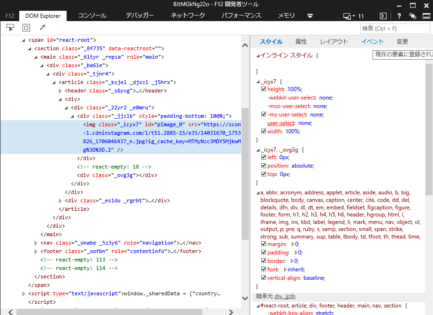Select the スタイル pane tab
This screenshot has height=315, width=433.
[271, 42]
